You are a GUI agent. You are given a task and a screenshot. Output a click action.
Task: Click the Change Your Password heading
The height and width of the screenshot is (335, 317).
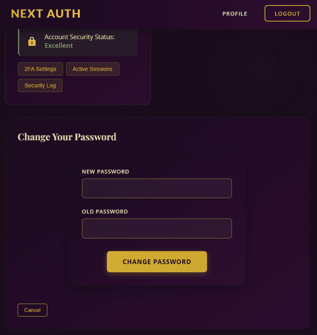[x=67, y=137]
